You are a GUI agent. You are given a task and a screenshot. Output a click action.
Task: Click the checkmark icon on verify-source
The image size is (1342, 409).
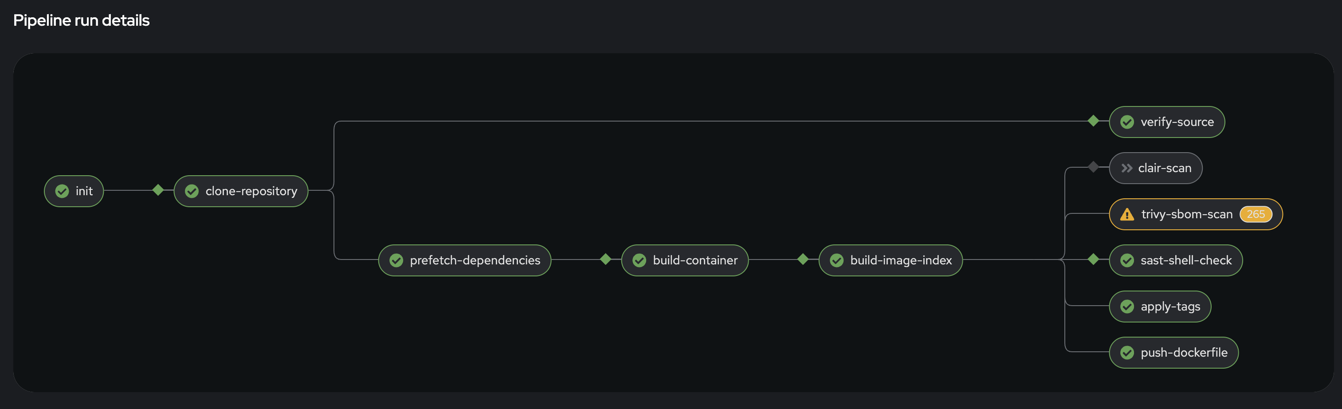click(x=1127, y=122)
